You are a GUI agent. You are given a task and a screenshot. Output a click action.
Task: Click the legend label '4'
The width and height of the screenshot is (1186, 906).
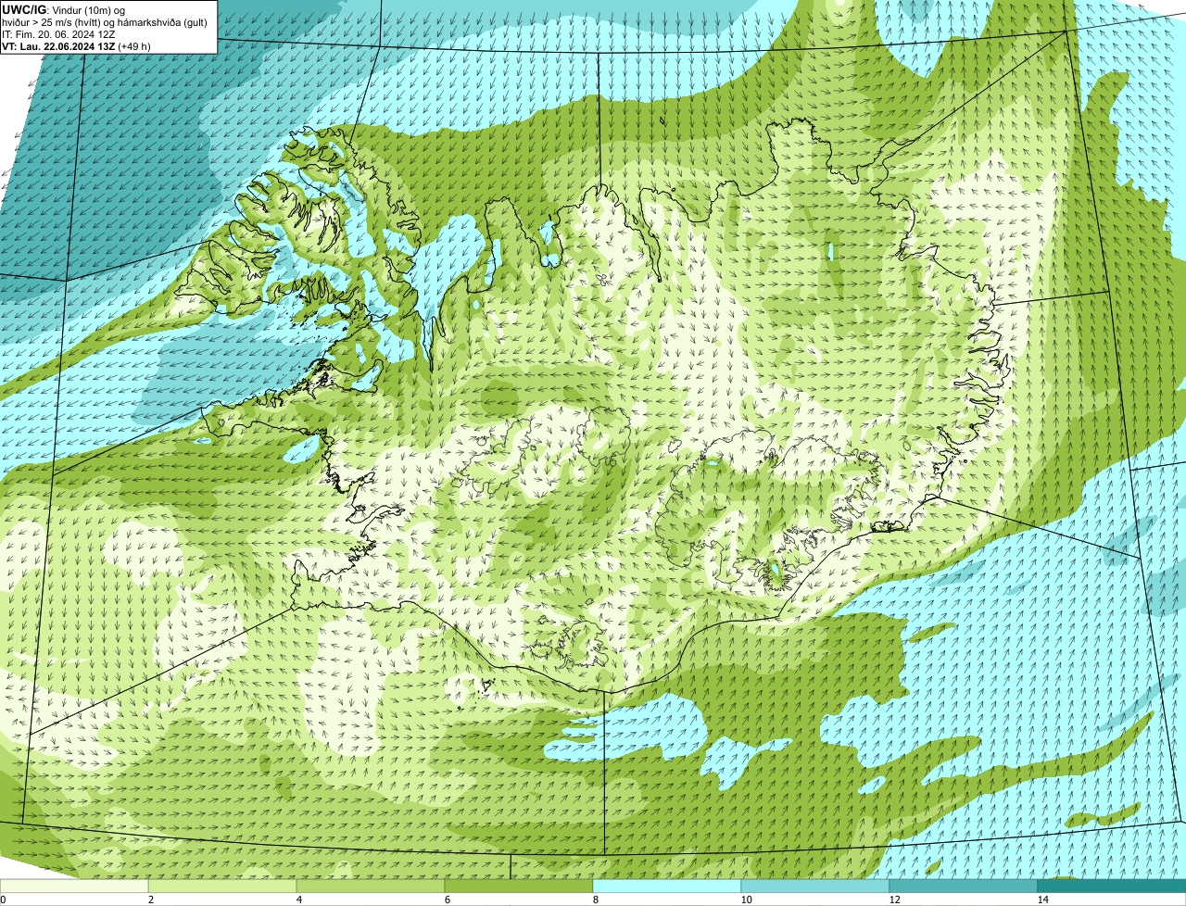pyautogui.click(x=299, y=900)
